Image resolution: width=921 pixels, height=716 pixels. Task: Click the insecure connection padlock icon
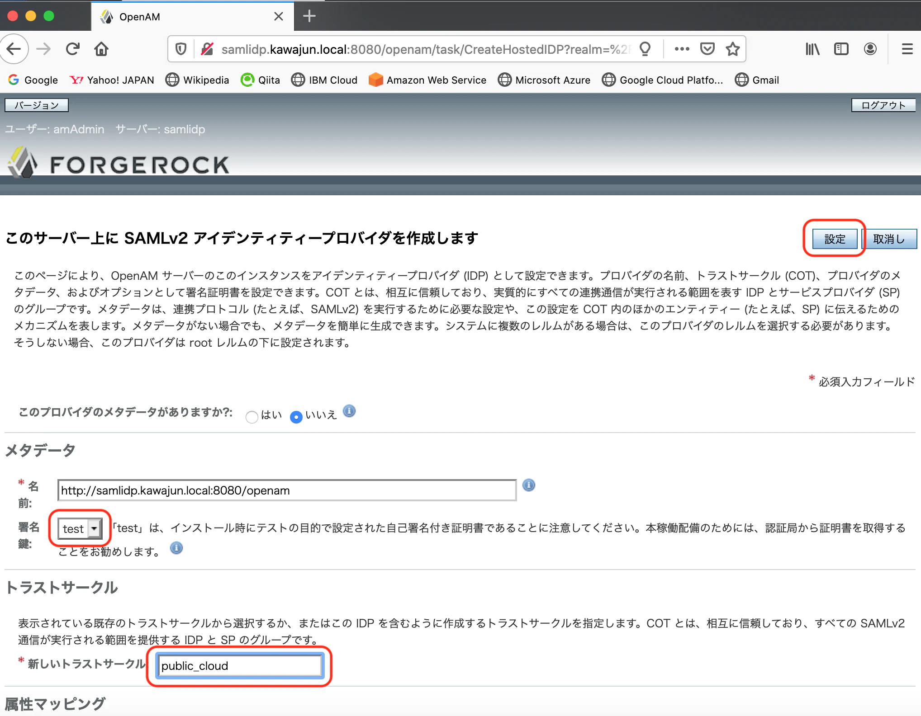207,49
